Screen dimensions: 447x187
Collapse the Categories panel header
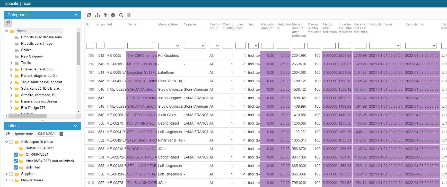click(x=76, y=15)
